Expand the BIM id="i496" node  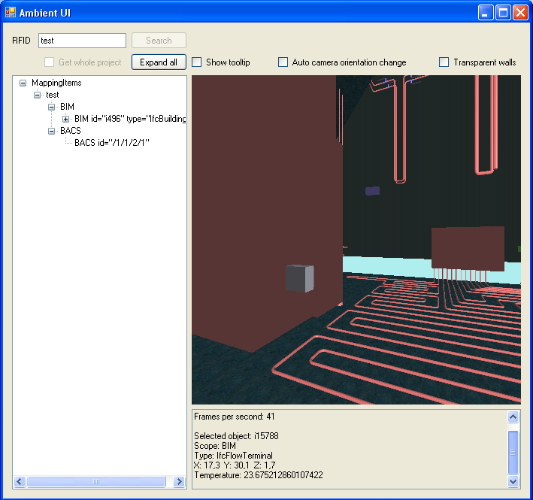coord(65,119)
